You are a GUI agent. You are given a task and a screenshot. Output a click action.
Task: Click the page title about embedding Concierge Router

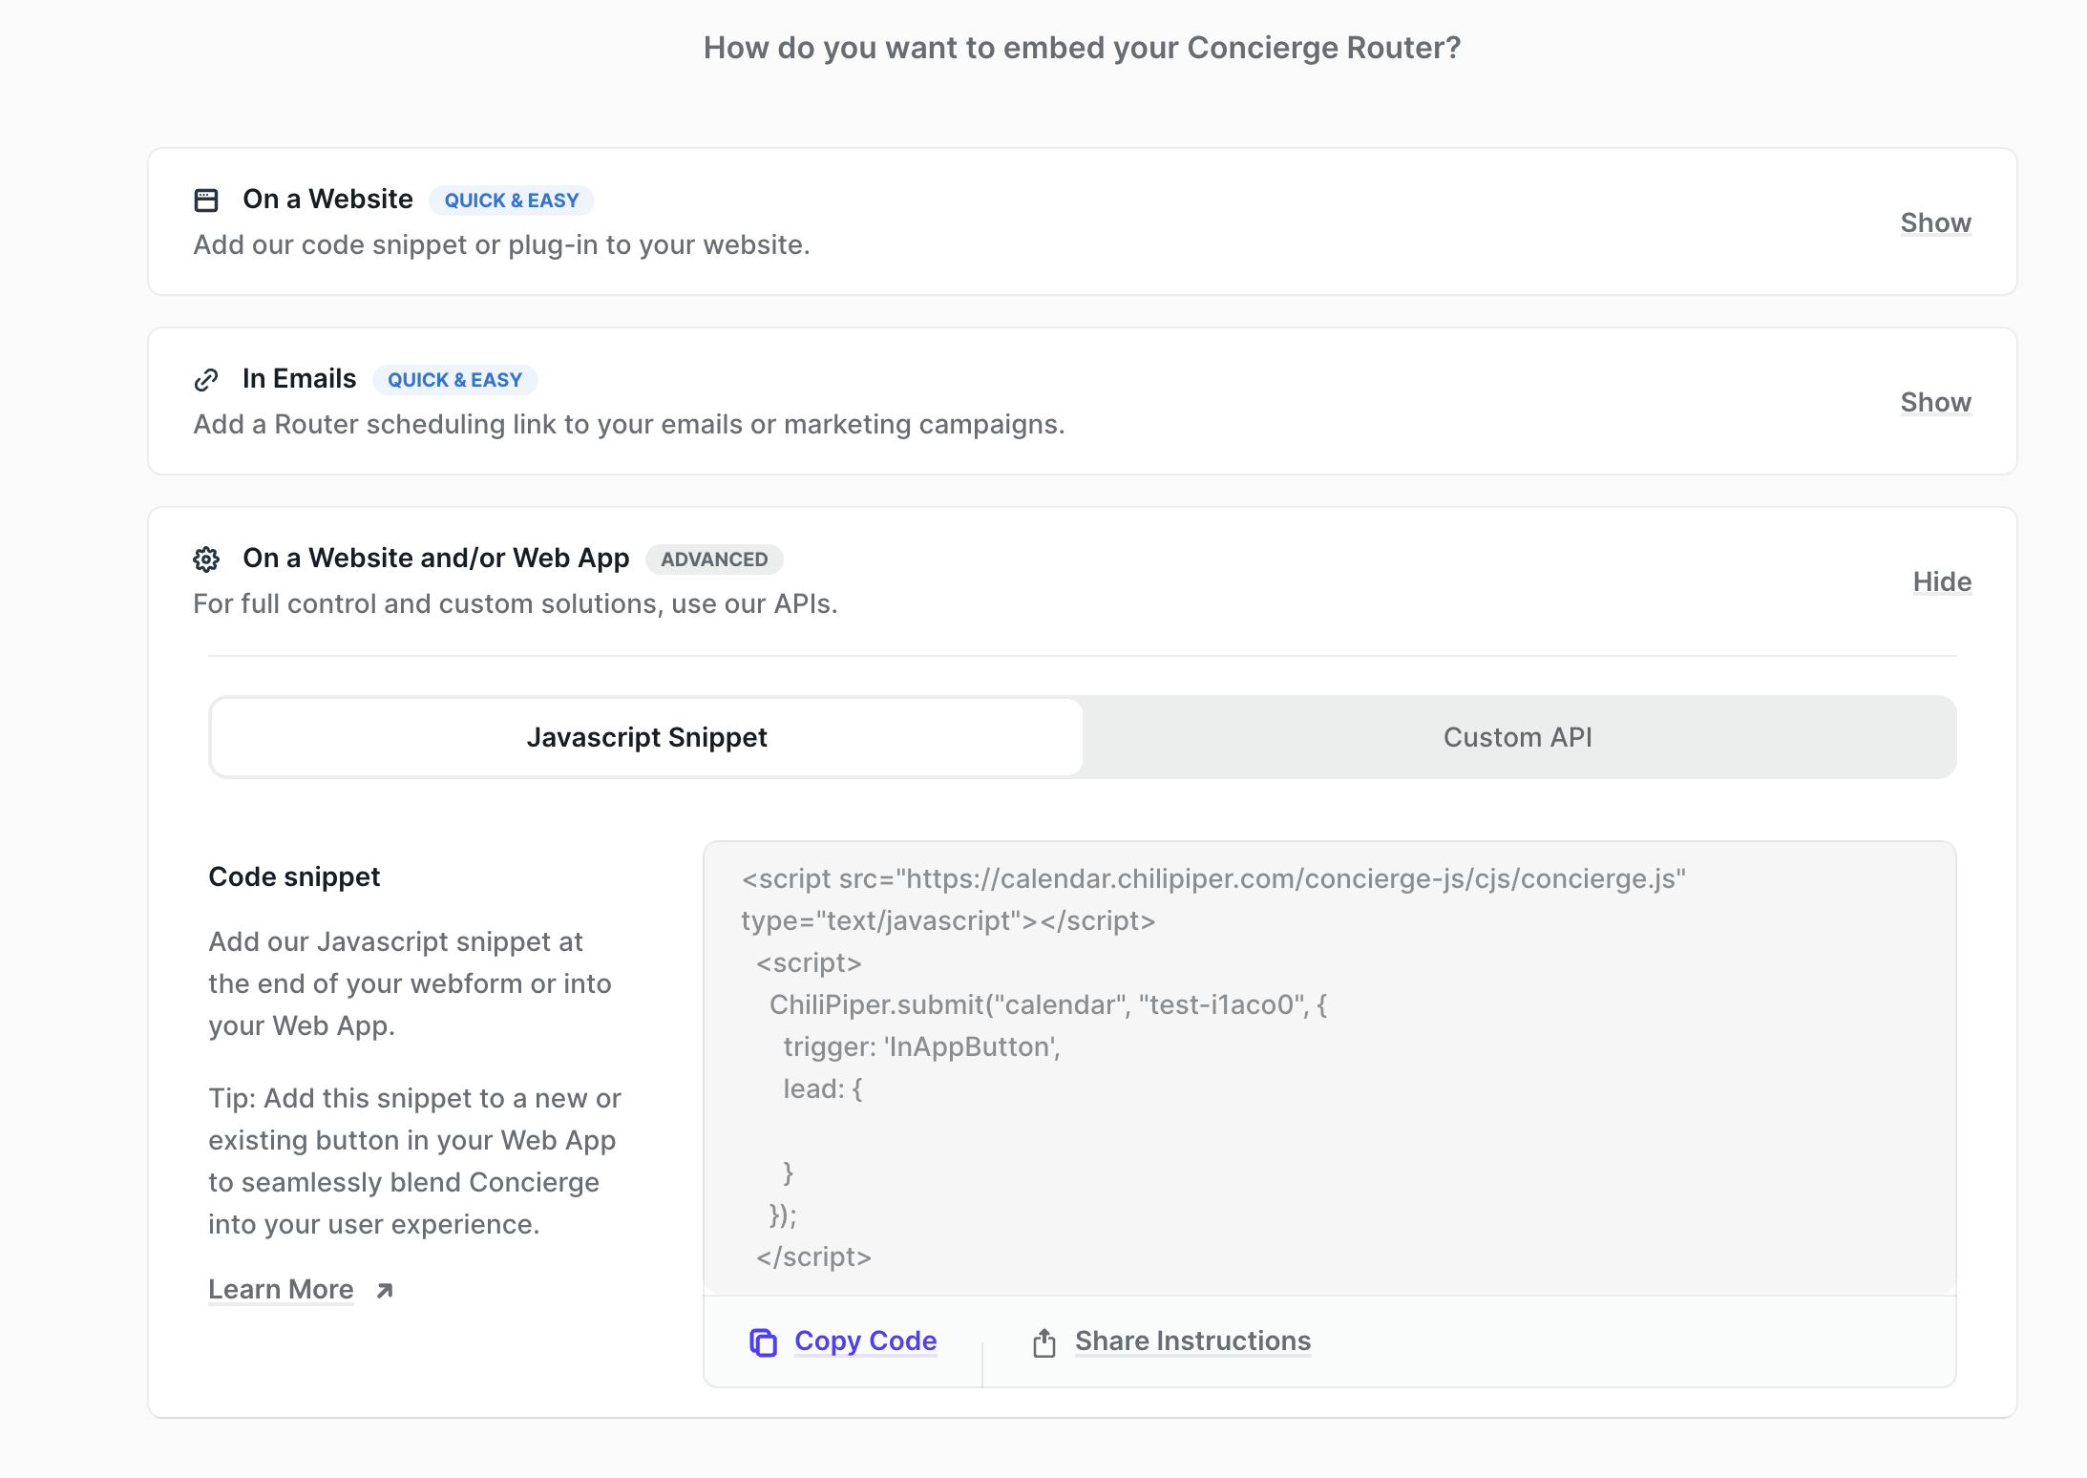pos(1082,48)
